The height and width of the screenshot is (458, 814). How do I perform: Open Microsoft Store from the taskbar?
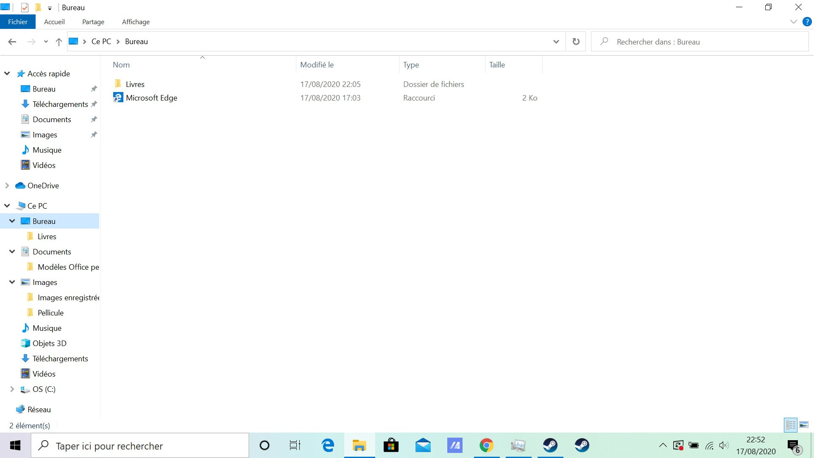coord(391,445)
